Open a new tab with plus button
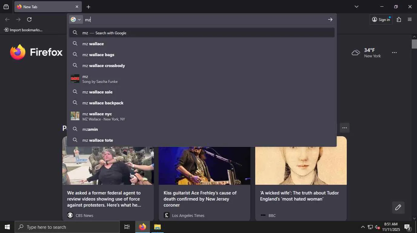 (x=88, y=7)
